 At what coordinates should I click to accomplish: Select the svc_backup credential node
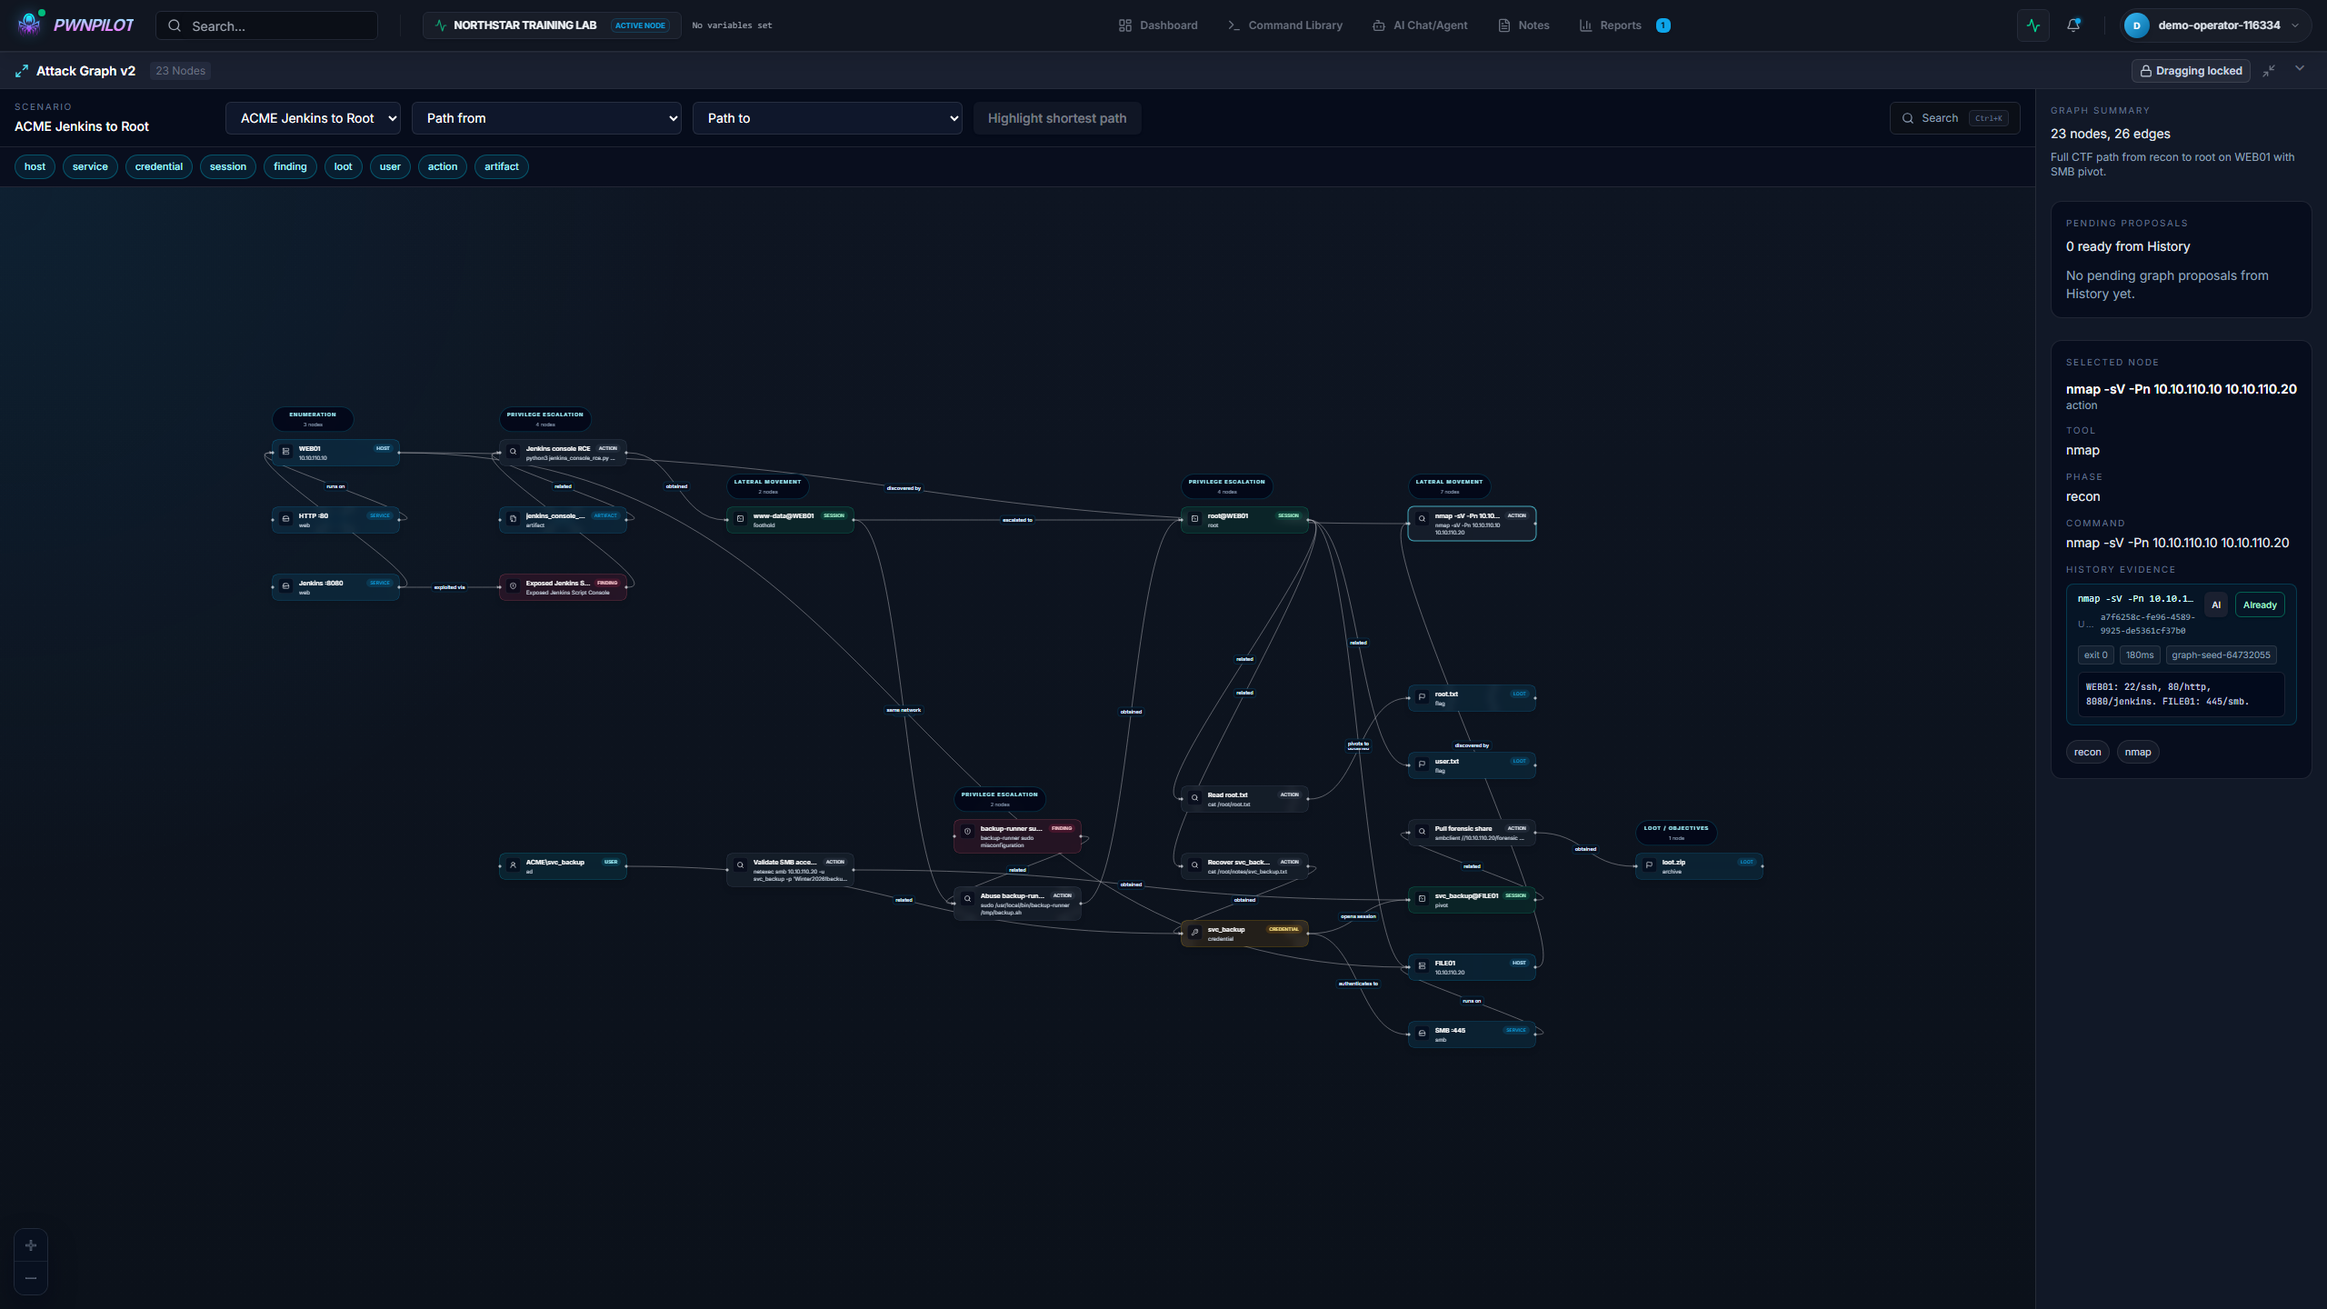(x=1244, y=934)
